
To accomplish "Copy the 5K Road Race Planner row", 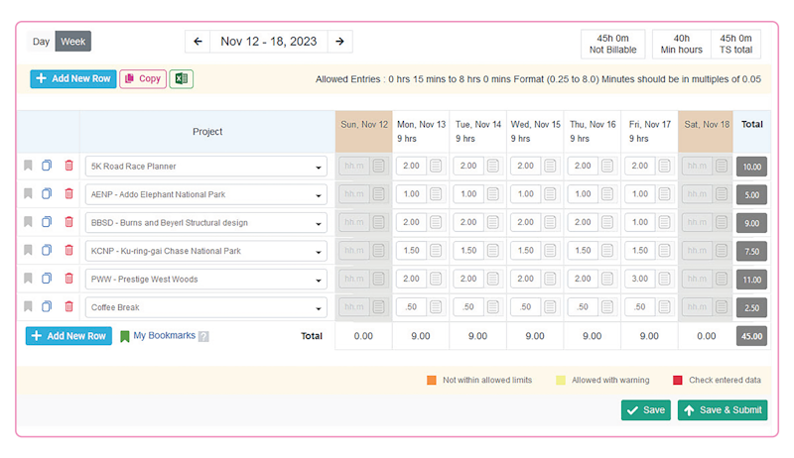I will point(47,166).
